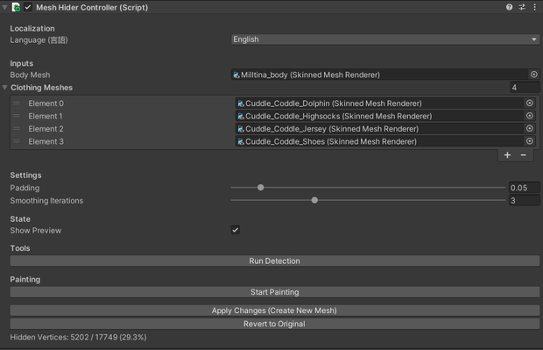Remove the selected clothing mesh element
Viewport: 543px width, 350px height.
523,155
